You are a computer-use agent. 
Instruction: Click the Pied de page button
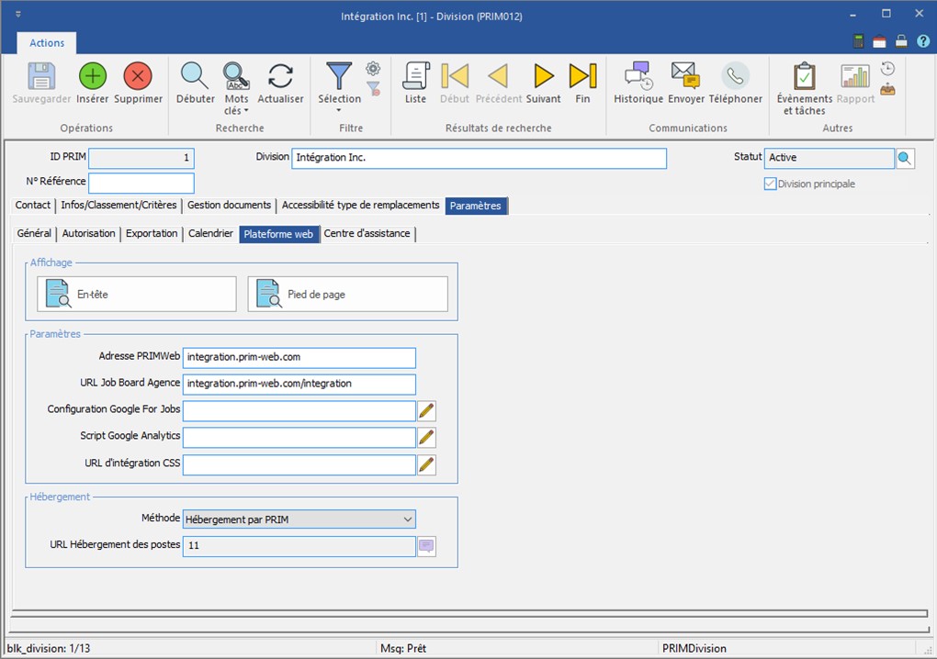point(347,295)
